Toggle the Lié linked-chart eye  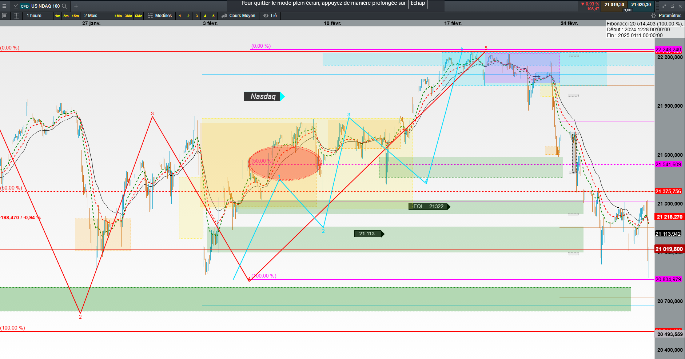pos(266,16)
